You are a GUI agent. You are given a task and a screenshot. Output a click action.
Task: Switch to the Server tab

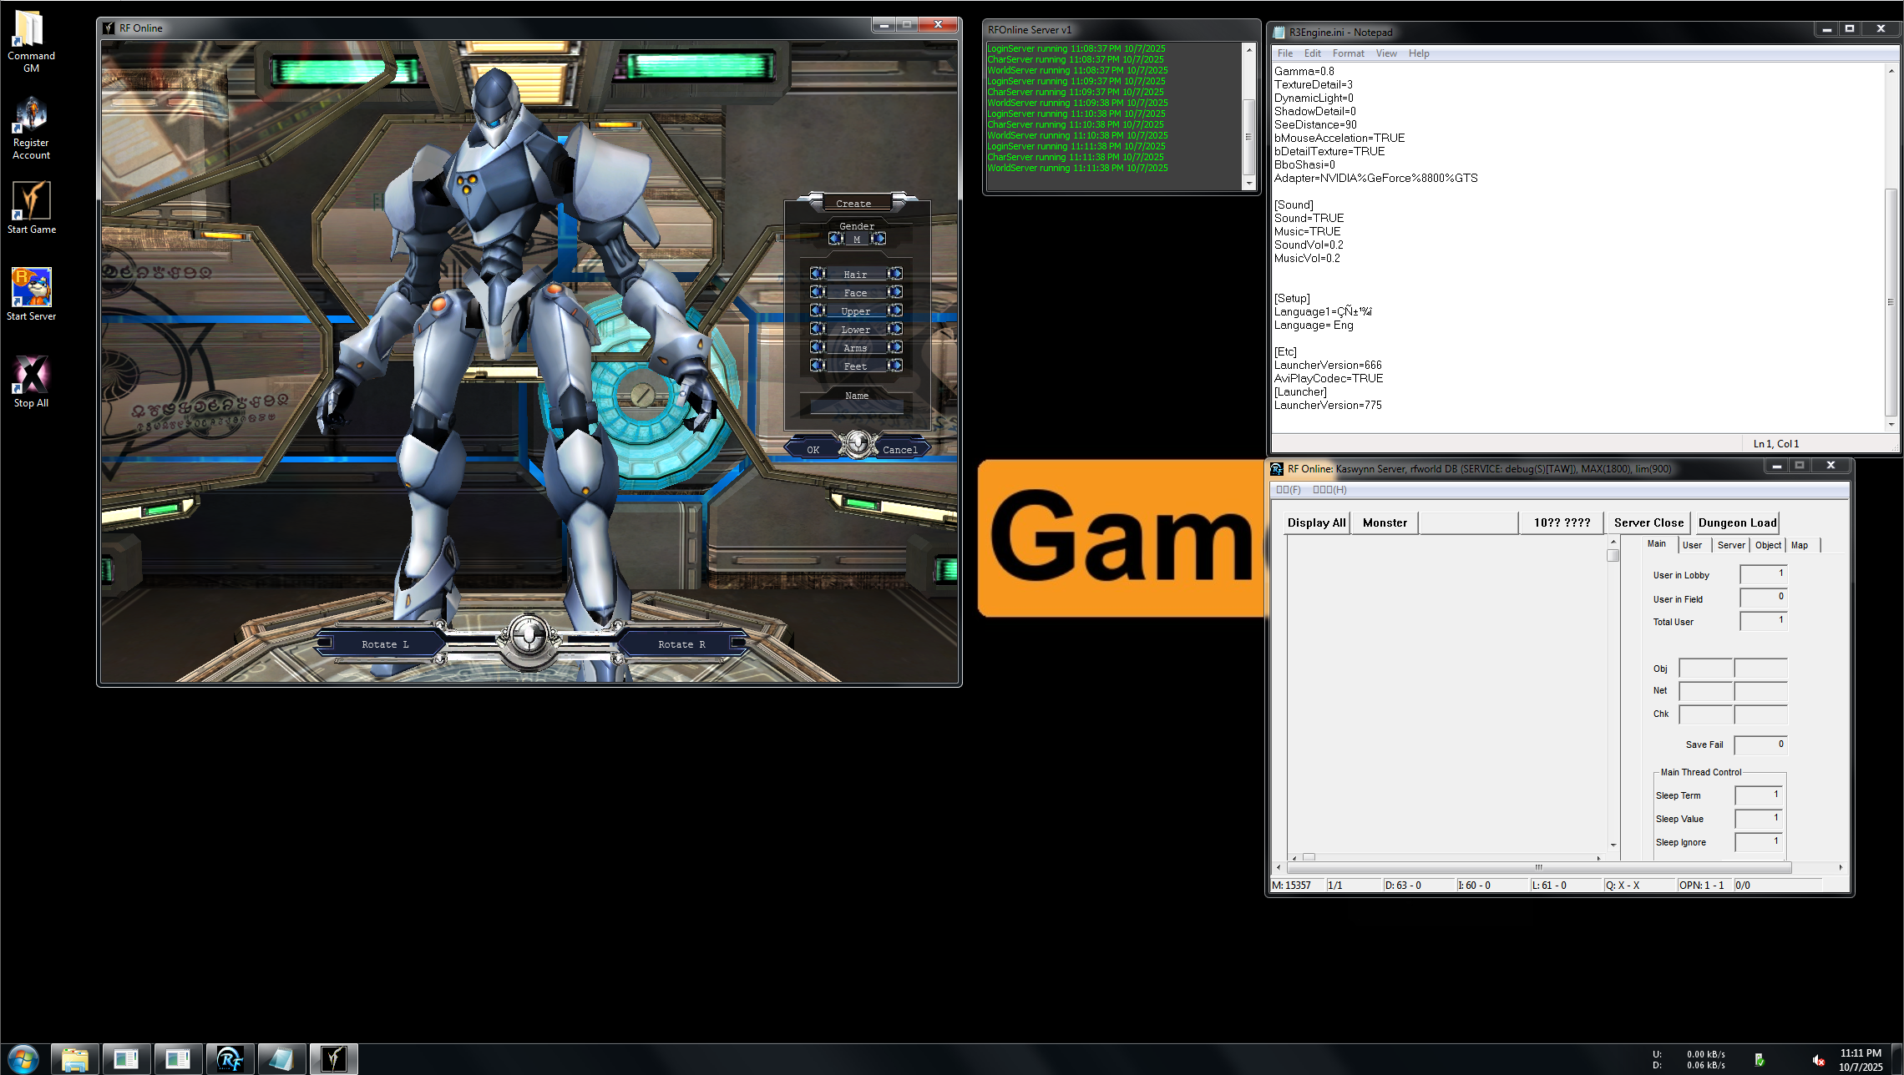1730,545
